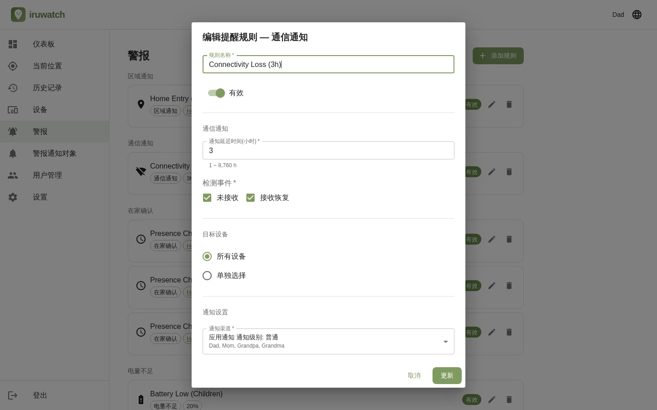Uncheck the 未接收 checkbox
657x410 pixels.
(x=207, y=198)
